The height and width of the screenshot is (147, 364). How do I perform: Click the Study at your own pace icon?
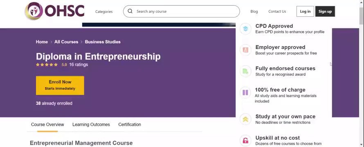[245, 119]
